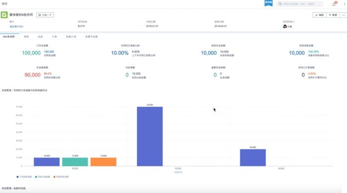Click the orange 0.00% invoiced ratio text
Viewport: 347px width, 193px height.
[312, 74]
